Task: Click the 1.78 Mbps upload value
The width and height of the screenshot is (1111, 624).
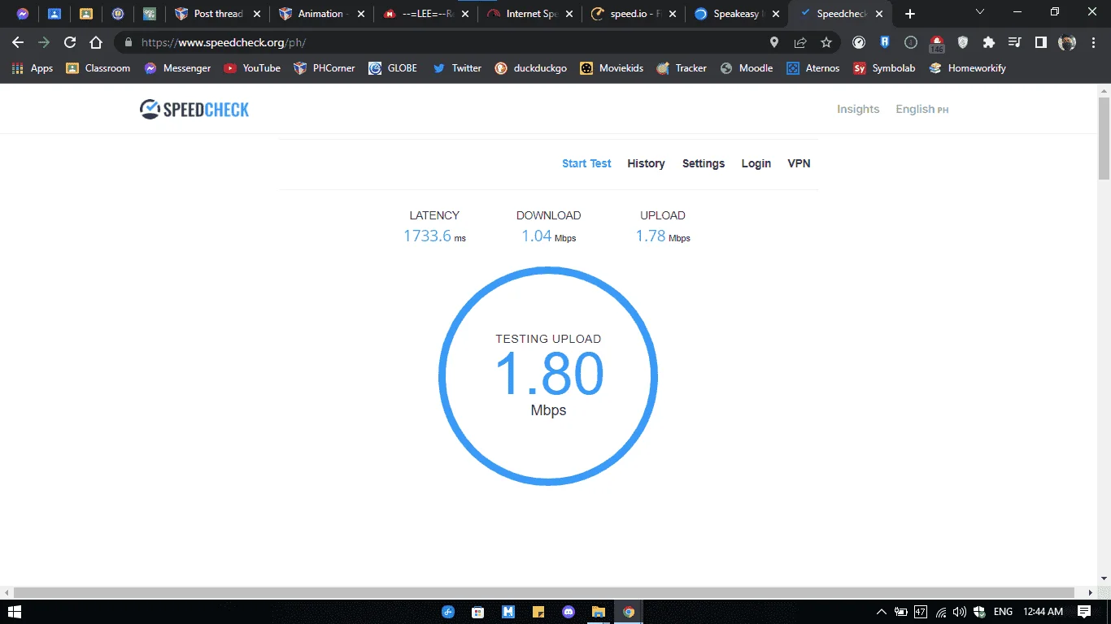Action: [x=663, y=236]
